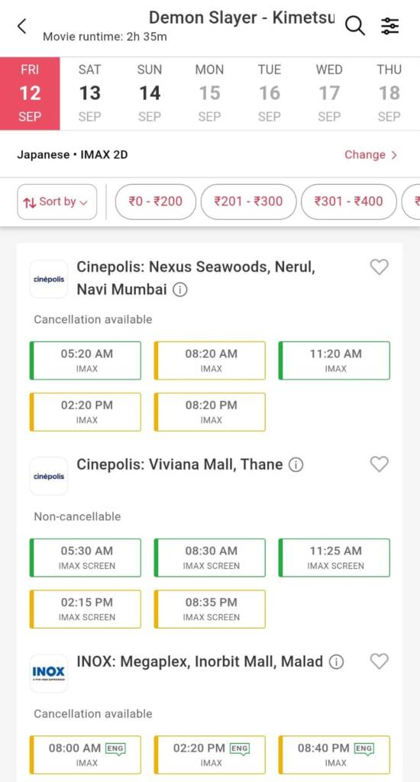
Task: Go back using the back arrow
Action: click(x=21, y=26)
